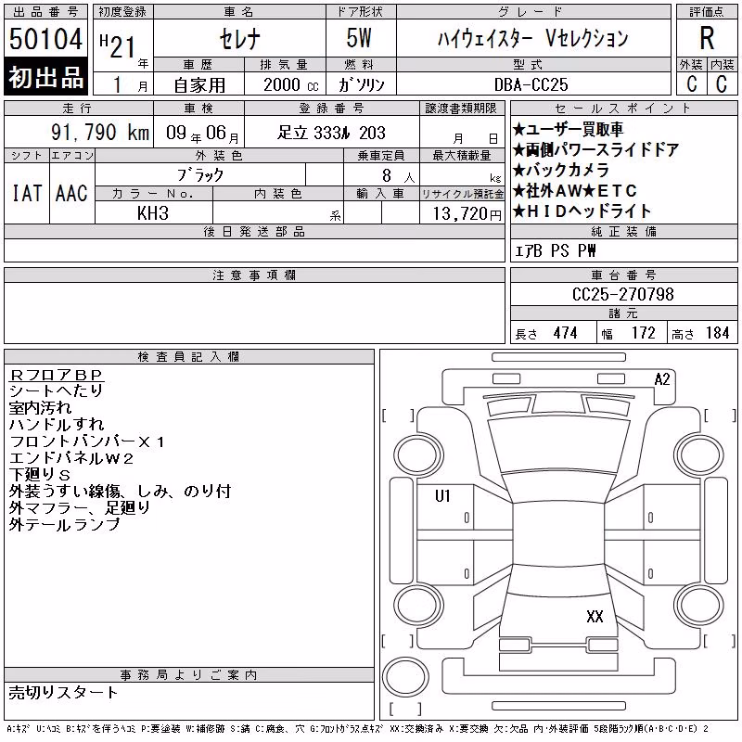The width and height of the screenshot is (742, 742).
Task: Select fuel type ガソリン
Action: 361,84
